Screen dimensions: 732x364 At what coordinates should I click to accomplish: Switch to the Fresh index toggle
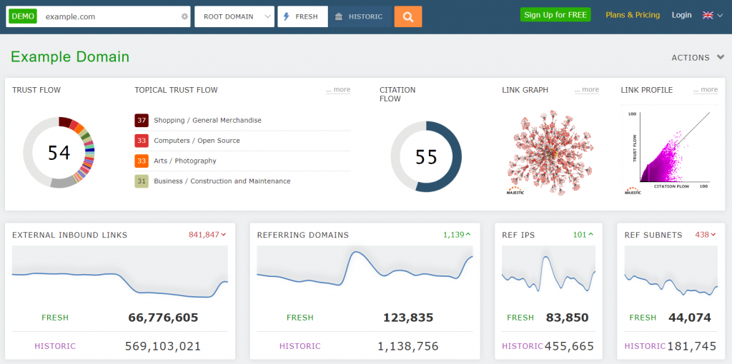tap(303, 17)
